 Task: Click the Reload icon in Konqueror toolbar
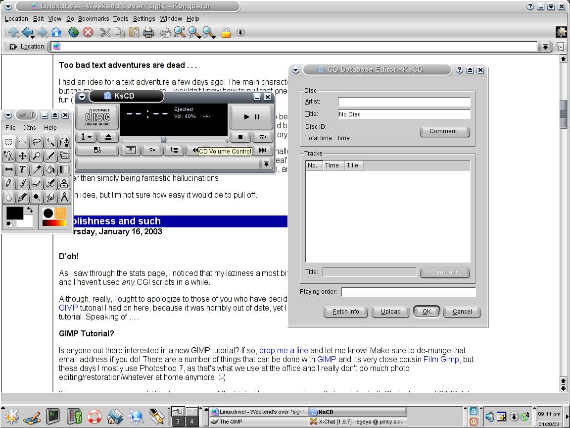[x=73, y=32]
